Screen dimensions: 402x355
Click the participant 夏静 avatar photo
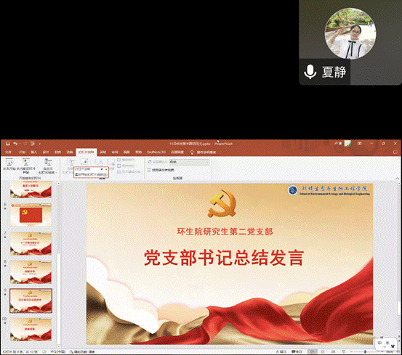click(350, 34)
